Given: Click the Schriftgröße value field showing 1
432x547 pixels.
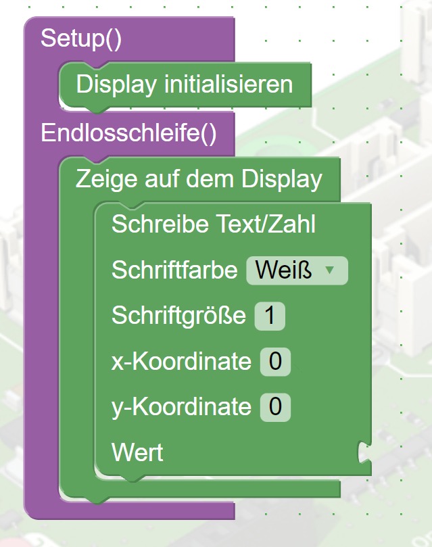Looking at the screenshot, I should click(x=270, y=316).
